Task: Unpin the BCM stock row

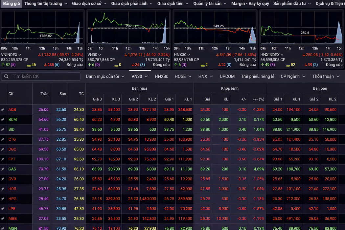Action: [x=3, y=120]
